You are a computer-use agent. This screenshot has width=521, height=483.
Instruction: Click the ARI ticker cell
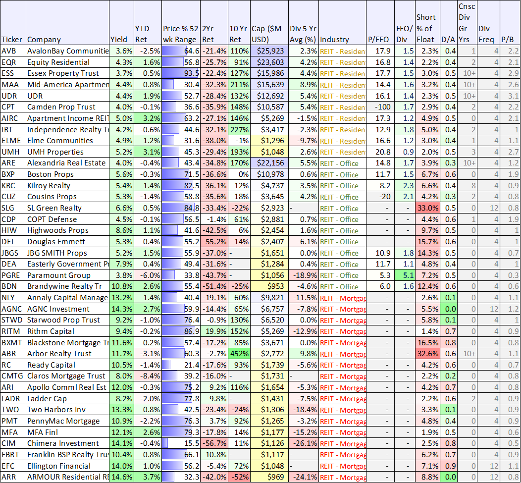click(13, 387)
